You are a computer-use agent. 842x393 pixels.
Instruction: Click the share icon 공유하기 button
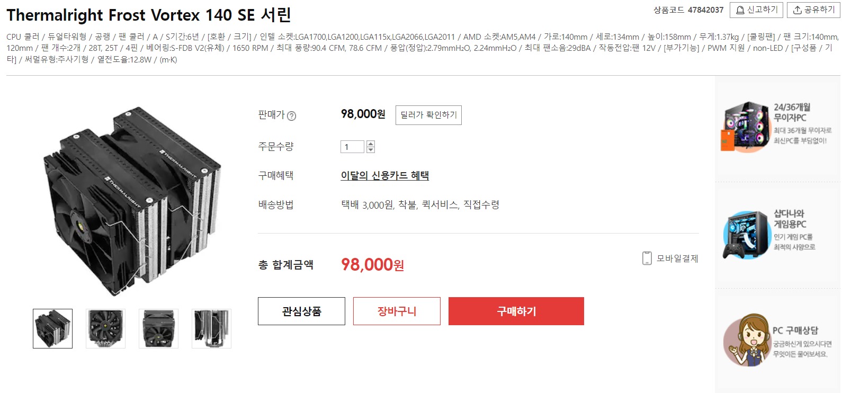tap(797, 10)
